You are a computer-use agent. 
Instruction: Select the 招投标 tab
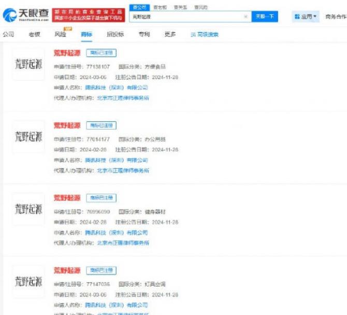tap(115, 34)
